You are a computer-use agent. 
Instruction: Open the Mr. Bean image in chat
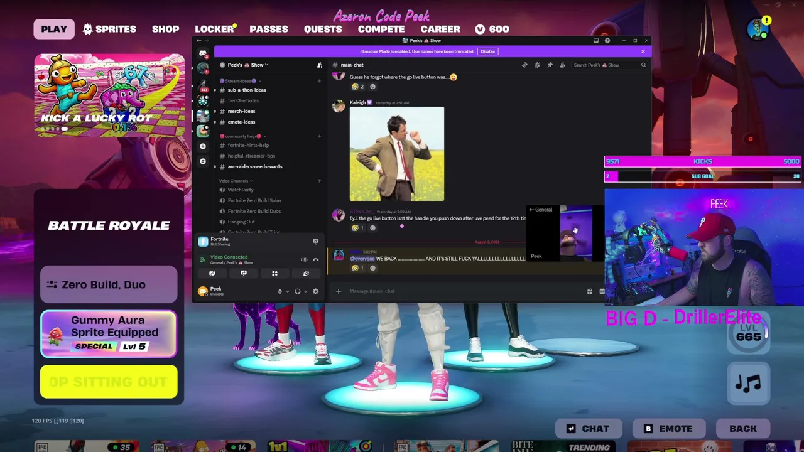[397, 154]
